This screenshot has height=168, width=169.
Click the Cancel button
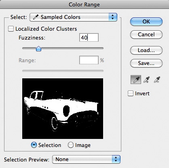pyautogui.click(x=146, y=34)
